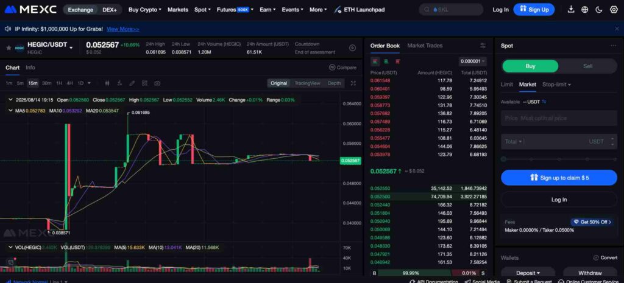Image resolution: width=624 pixels, height=283 pixels.
Task: Click the order amount percentage slider handle
Action: coord(503,159)
